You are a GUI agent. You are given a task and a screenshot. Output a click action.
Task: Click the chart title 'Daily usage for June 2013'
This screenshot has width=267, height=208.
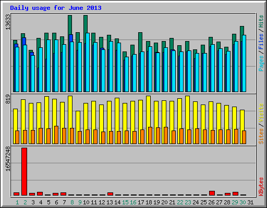click(x=56, y=8)
